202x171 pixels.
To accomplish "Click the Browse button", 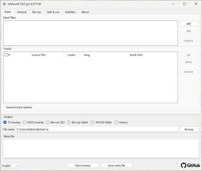I will [189, 129].
